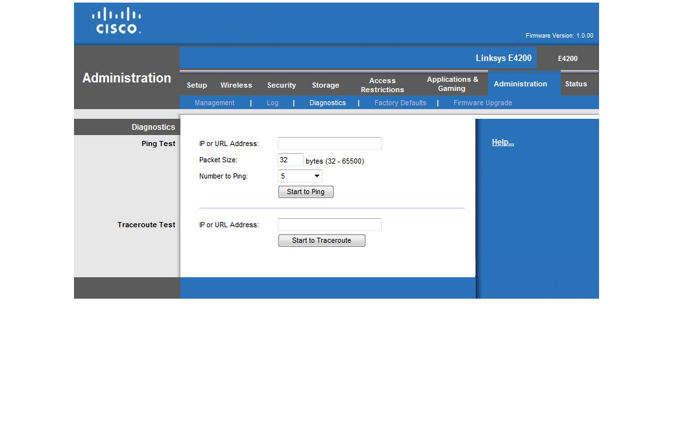Switch to the Wireless tab
Image resolution: width=675 pixels, height=448 pixels.
tap(236, 85)
